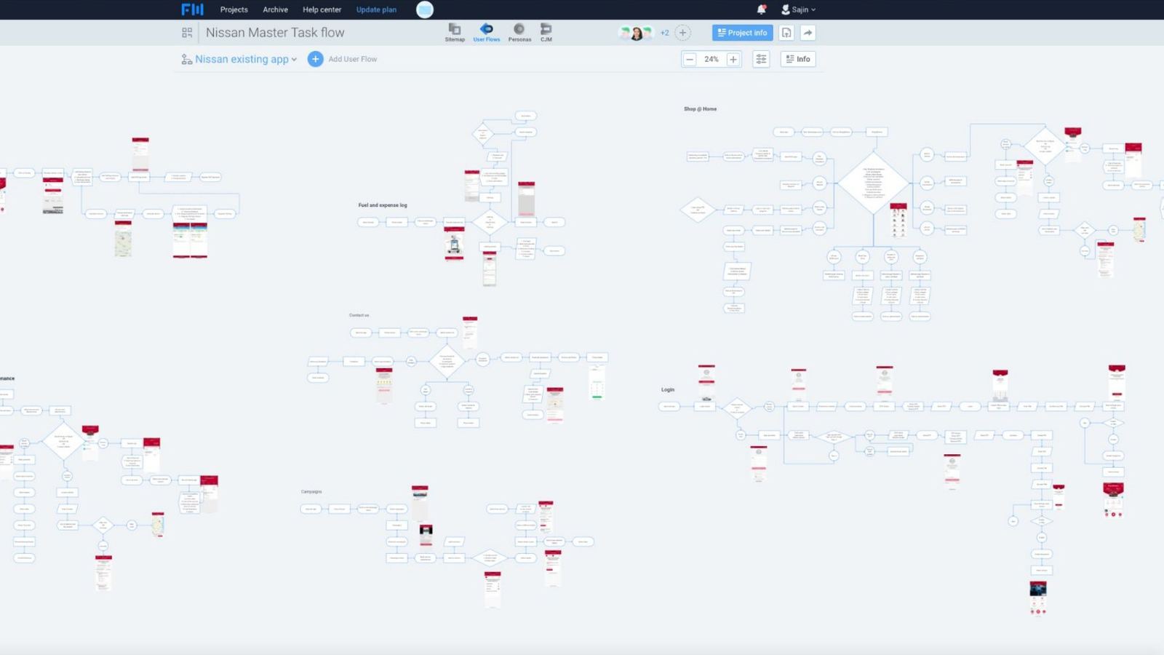This screenshot has height=655, width=1164.
Task: Select the Campaigns flow label
Action: pyautogui.click(x=311, y=491)
